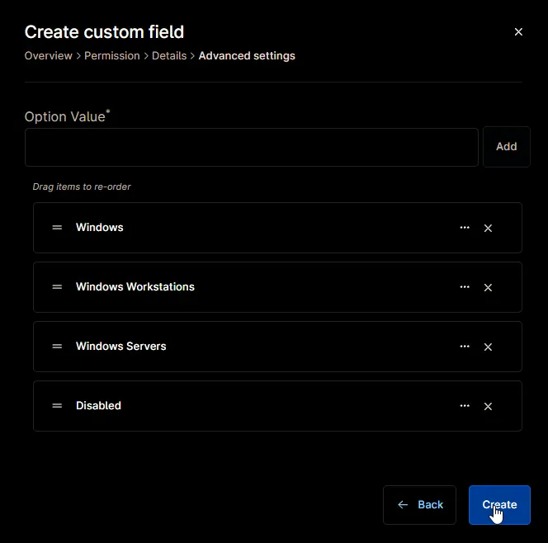Open more options for Windows Workstations
This screenshot has height=543, width=548.
point(465,287)
